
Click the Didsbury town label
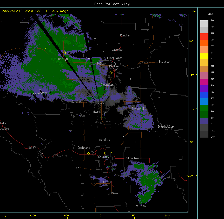point(100,112)
